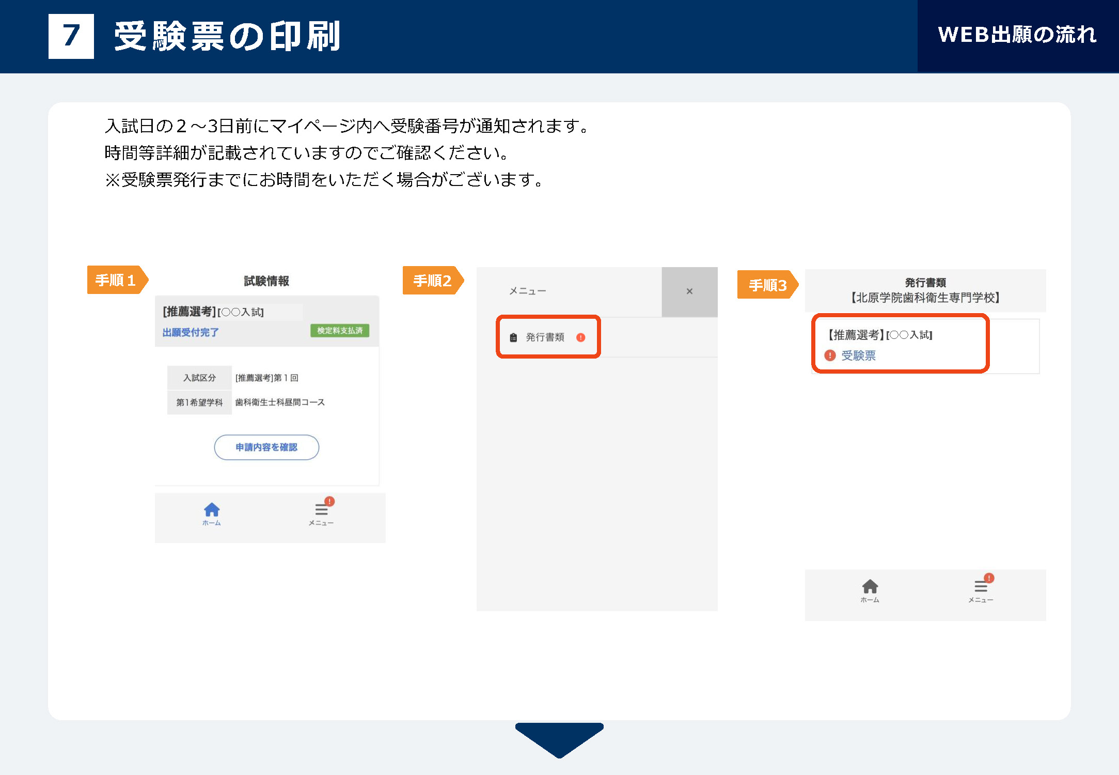Image resolution: width=1119 pixels, height=775 pixels.
Task: Click the 申請内容を確認 button
Action: 266,447
